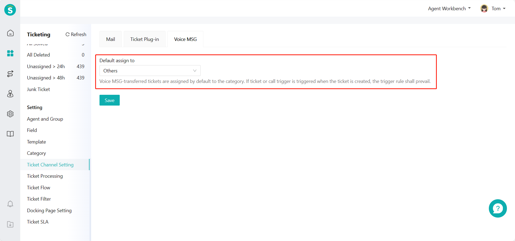Refresh the Ticketing list
The height and width of the screenshot is (241, 515).
[76, 34]
